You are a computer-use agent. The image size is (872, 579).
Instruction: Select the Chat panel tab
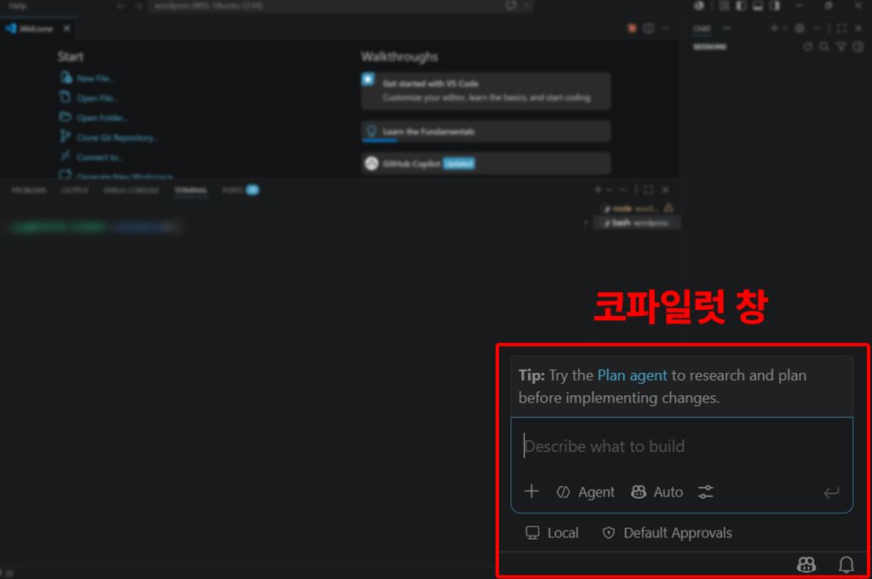[702, 28]
